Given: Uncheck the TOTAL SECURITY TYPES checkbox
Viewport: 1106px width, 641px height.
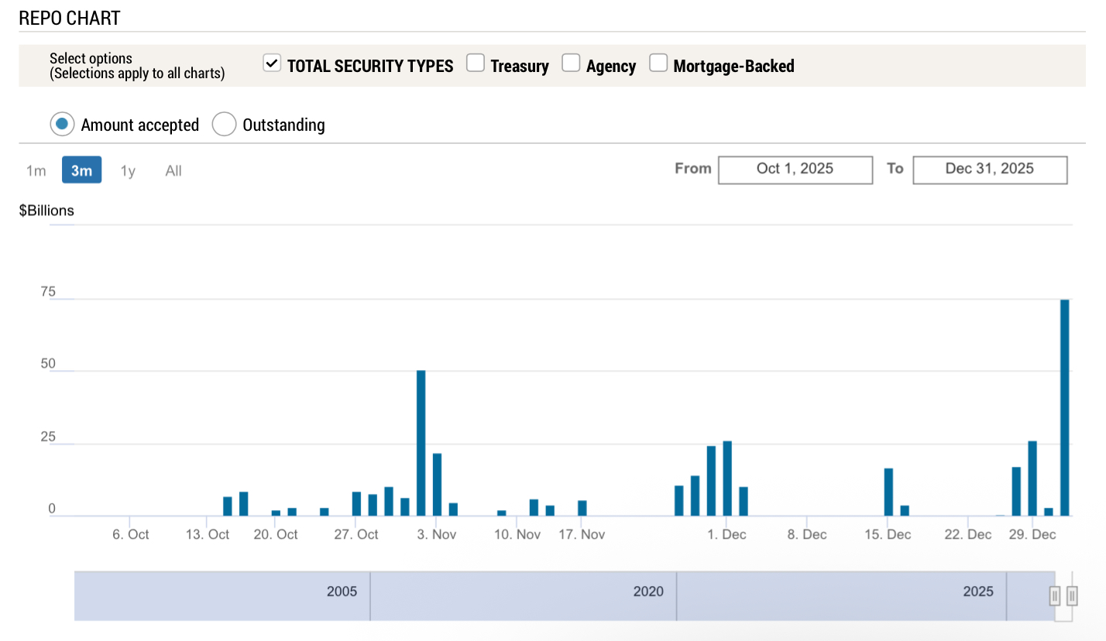Looking at the screenshot, I should (x=272, y=63).
